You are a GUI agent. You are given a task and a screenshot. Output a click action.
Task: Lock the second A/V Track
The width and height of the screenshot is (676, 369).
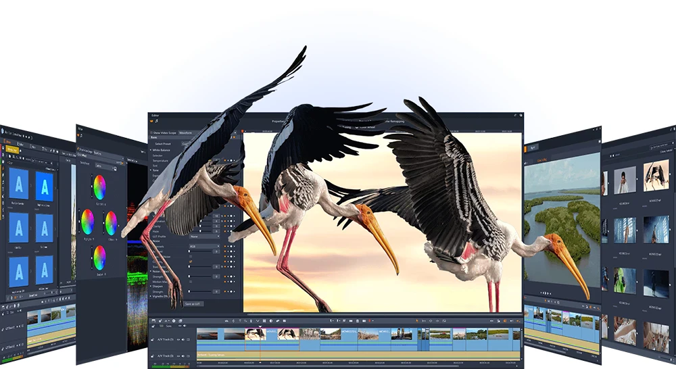pos(153,356)
